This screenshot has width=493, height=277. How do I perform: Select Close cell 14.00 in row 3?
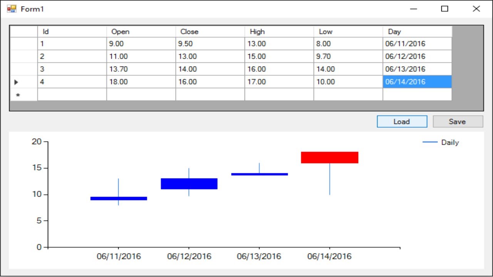pyautogui.click(x=210, y=69)
